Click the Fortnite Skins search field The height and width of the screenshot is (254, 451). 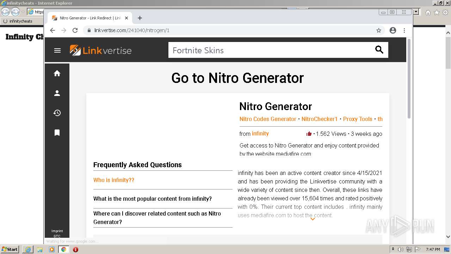pos(271,50)
